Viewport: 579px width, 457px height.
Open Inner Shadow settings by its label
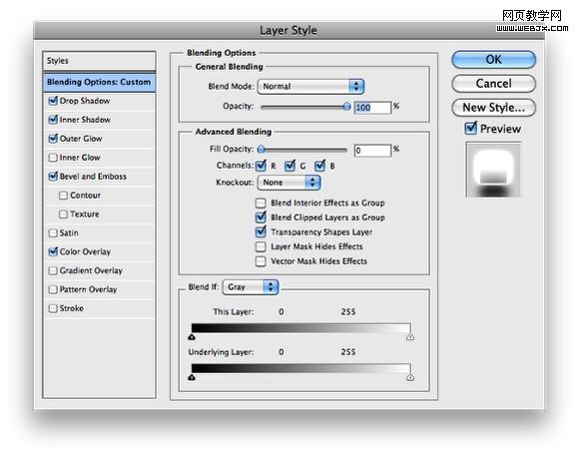tap(85, 120)
